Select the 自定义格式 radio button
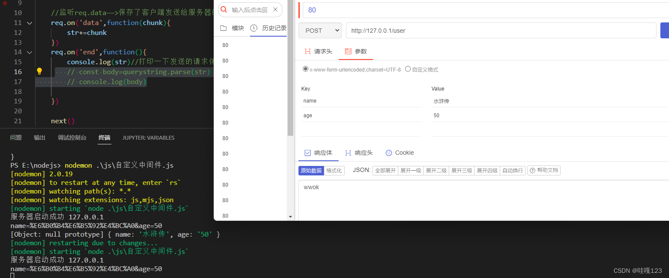The image size is (669, 278). (407, 69)
